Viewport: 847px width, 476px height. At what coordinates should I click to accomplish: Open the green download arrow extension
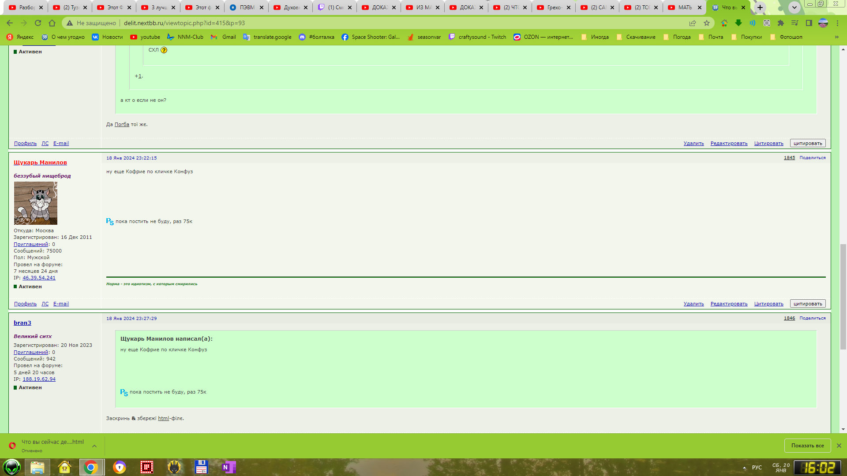(738, 23)
